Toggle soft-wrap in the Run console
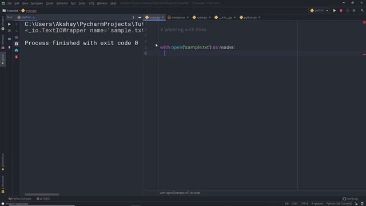This screenshot has width=366, height=206. coord(17,37)
